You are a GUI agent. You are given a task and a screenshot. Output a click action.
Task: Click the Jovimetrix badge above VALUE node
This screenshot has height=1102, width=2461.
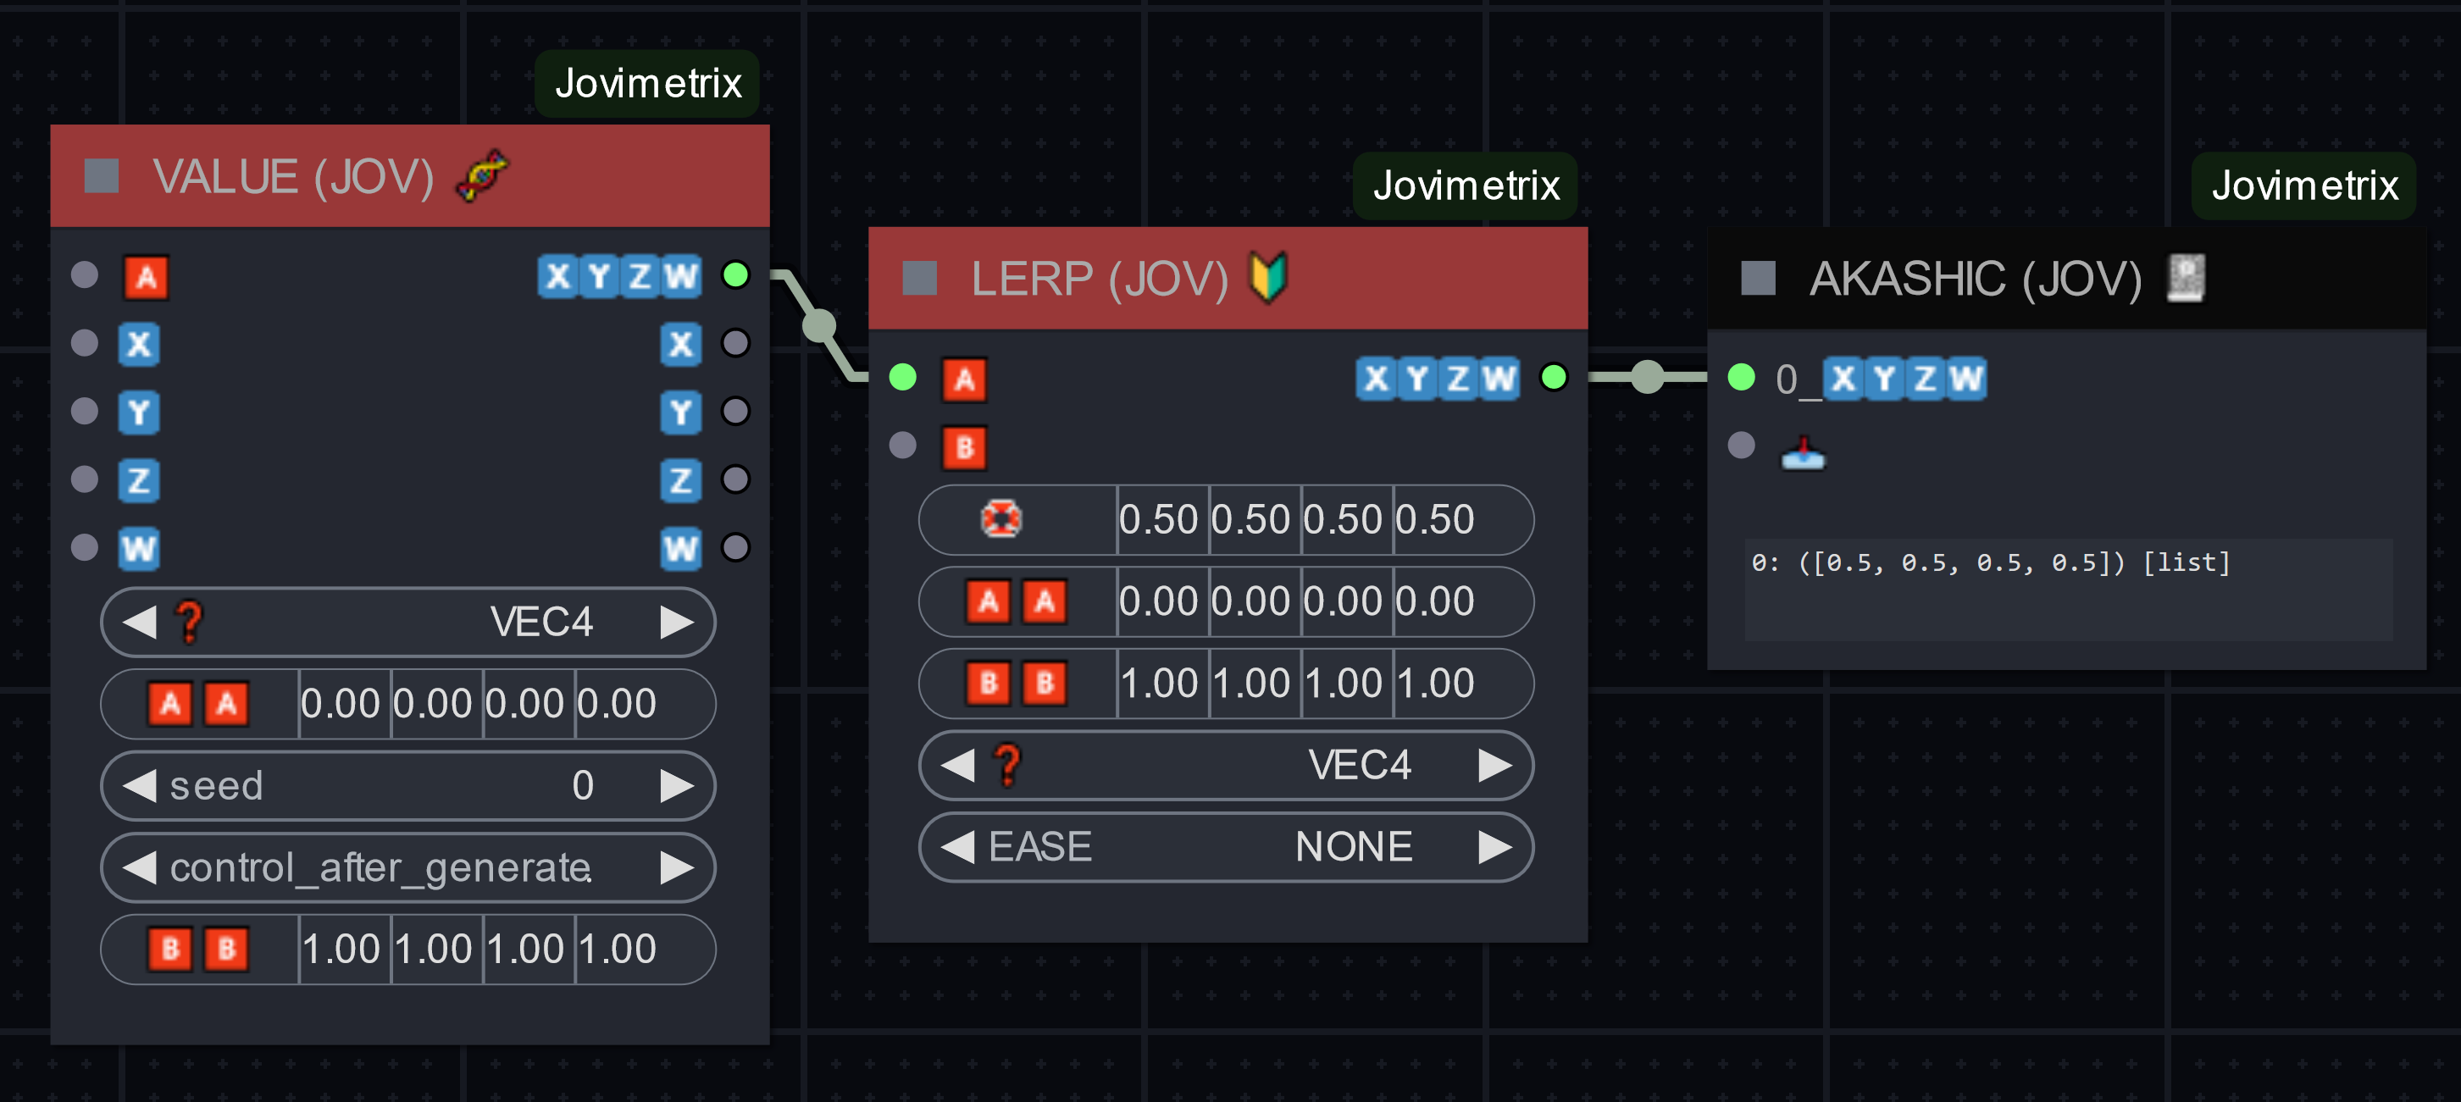(x=648, y=84)
